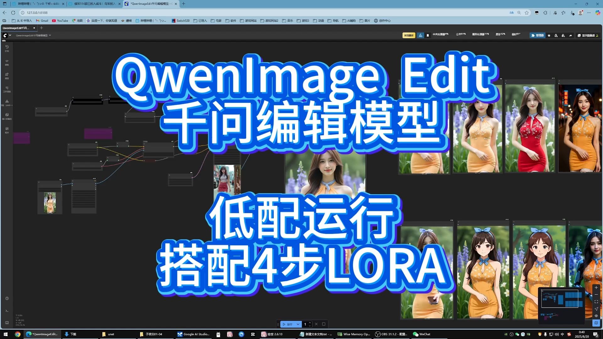Open the AI辅助 bookmarks folder
Screen dimensions: 603x339
coord(349,21)
